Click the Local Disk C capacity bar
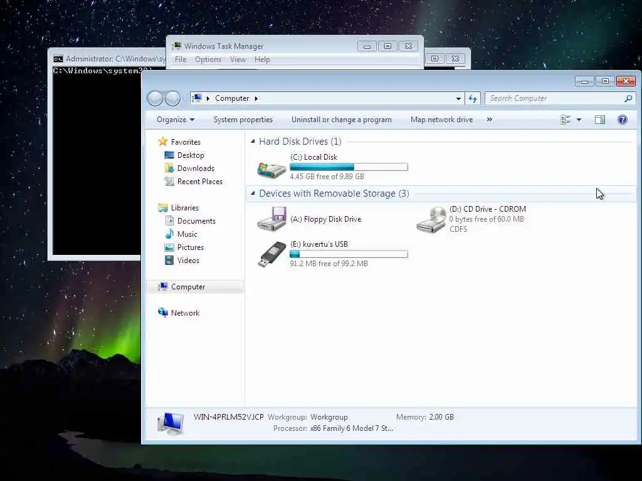 349,167
